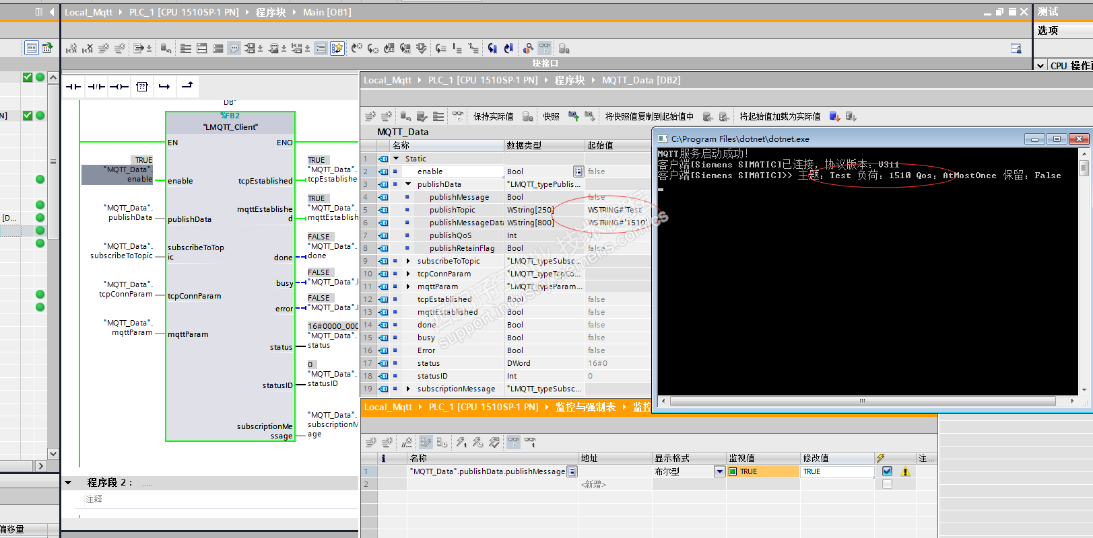Insert an output coil instruction
The height and width of the screenshot is (538, 1093).
pos(119,87)
